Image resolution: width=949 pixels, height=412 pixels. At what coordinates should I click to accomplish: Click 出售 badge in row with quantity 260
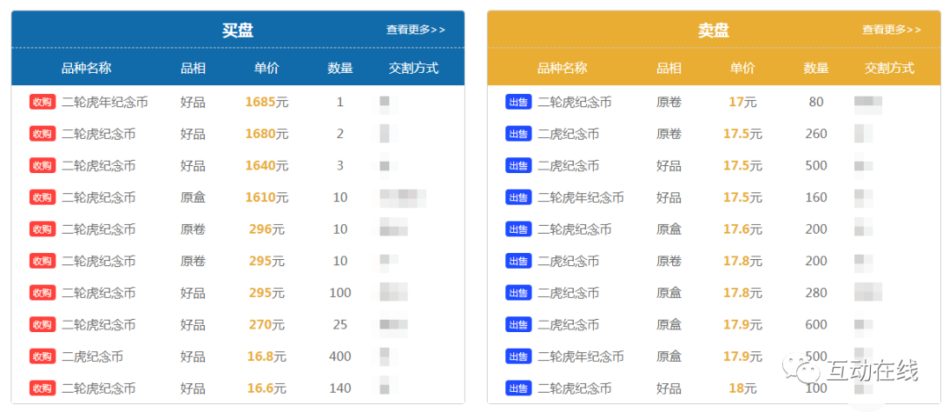coord(518,134)
